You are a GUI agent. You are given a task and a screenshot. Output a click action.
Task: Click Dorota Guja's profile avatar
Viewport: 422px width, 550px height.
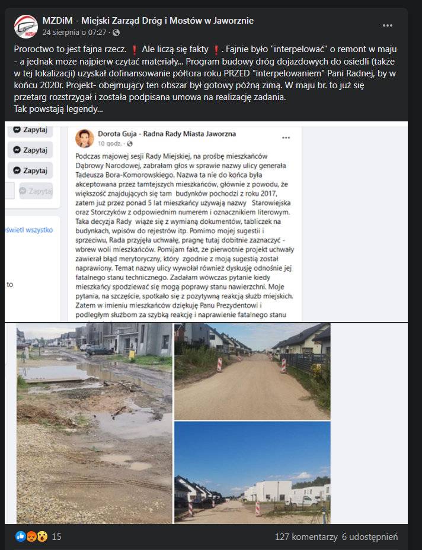(85, 138)
